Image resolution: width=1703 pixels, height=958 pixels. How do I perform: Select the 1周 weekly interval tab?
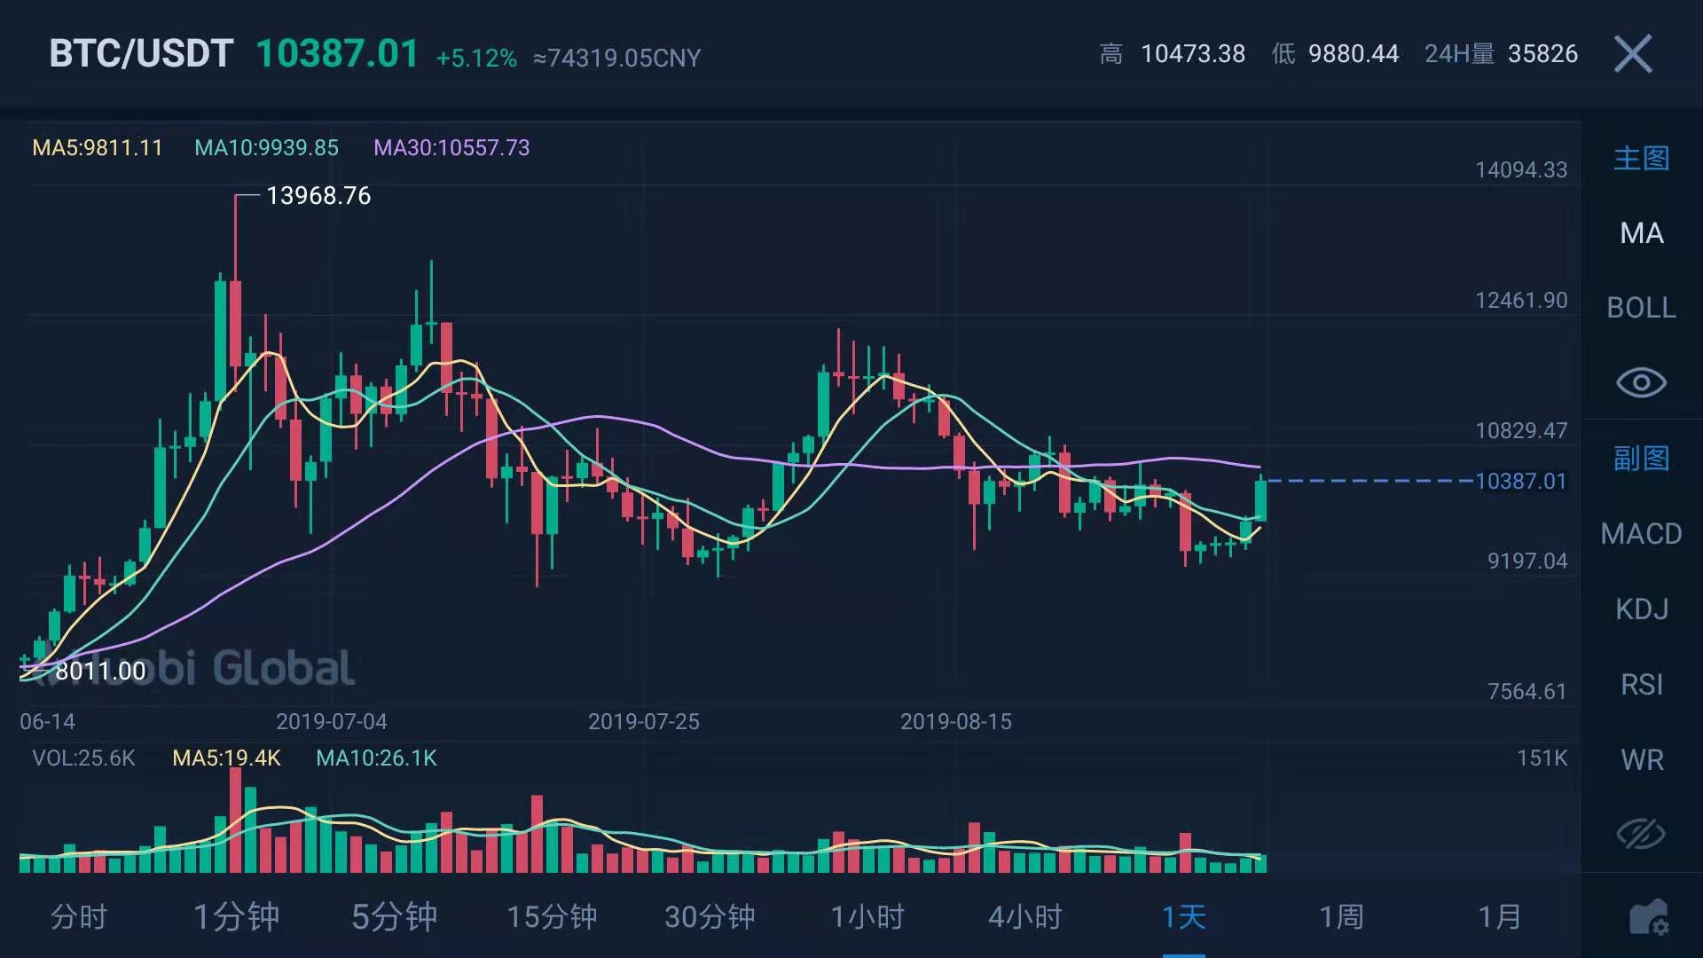point(1341,917)
